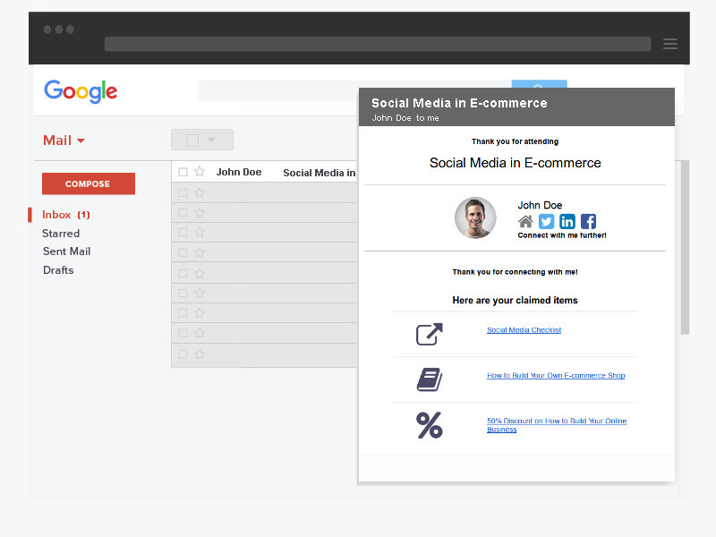Open the Drafts folder
716x537 pixels.
pyautogui.click(x=58, y=270)
